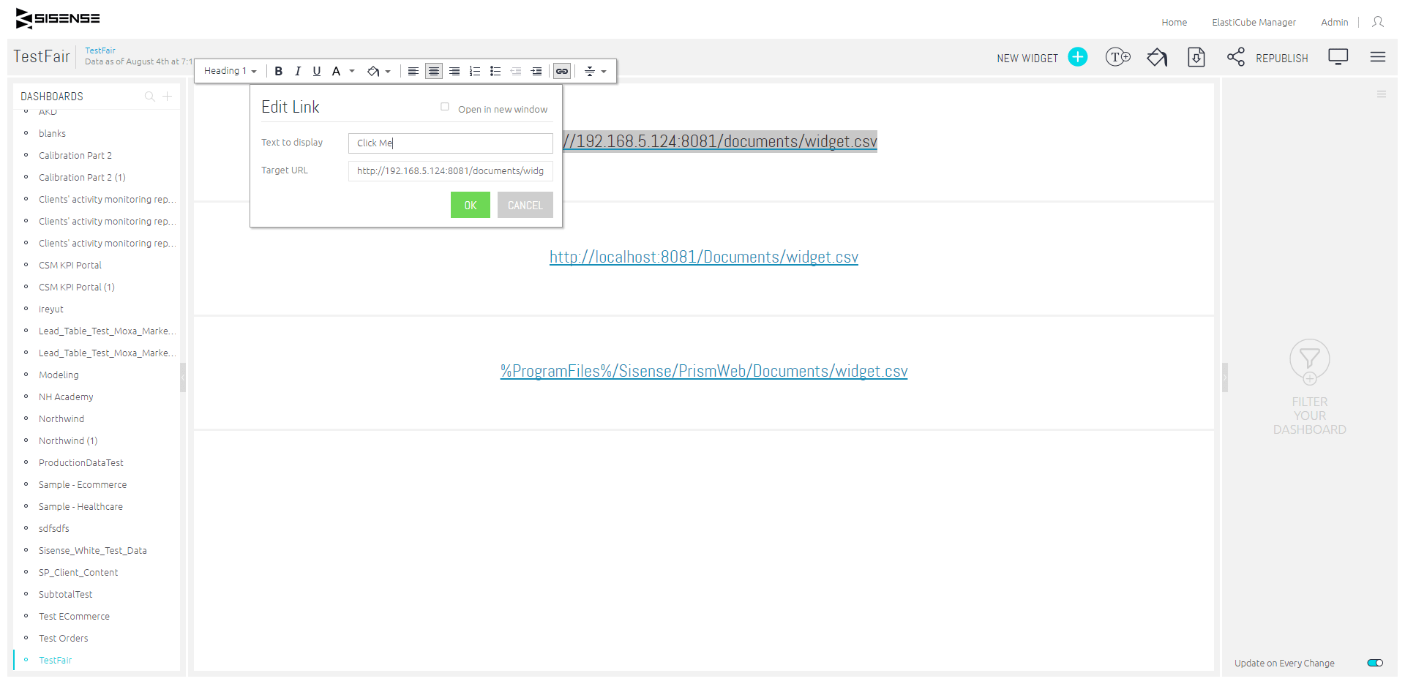
Task: Click OK in the Edit Link dialog
Action: click(x=471, y=205)
